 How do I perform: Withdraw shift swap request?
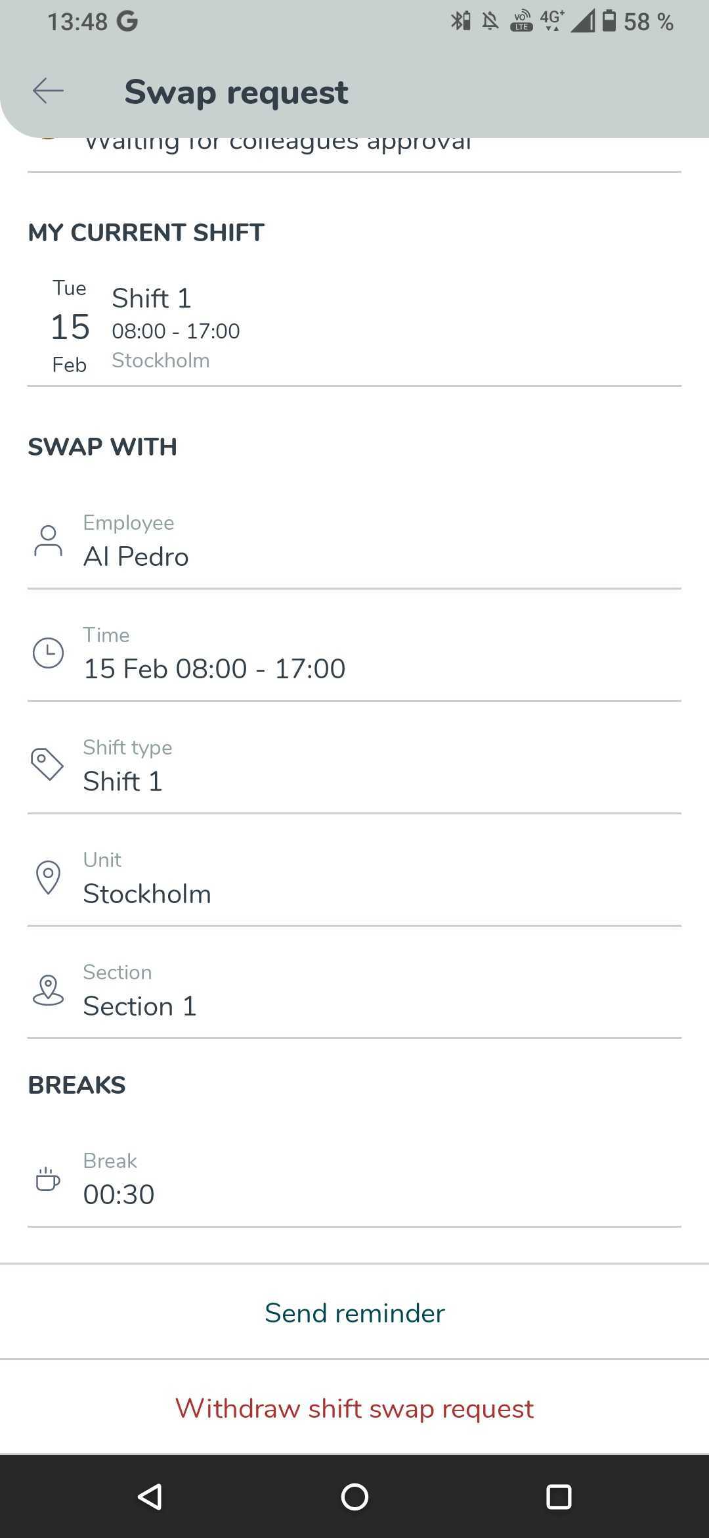354,1408
